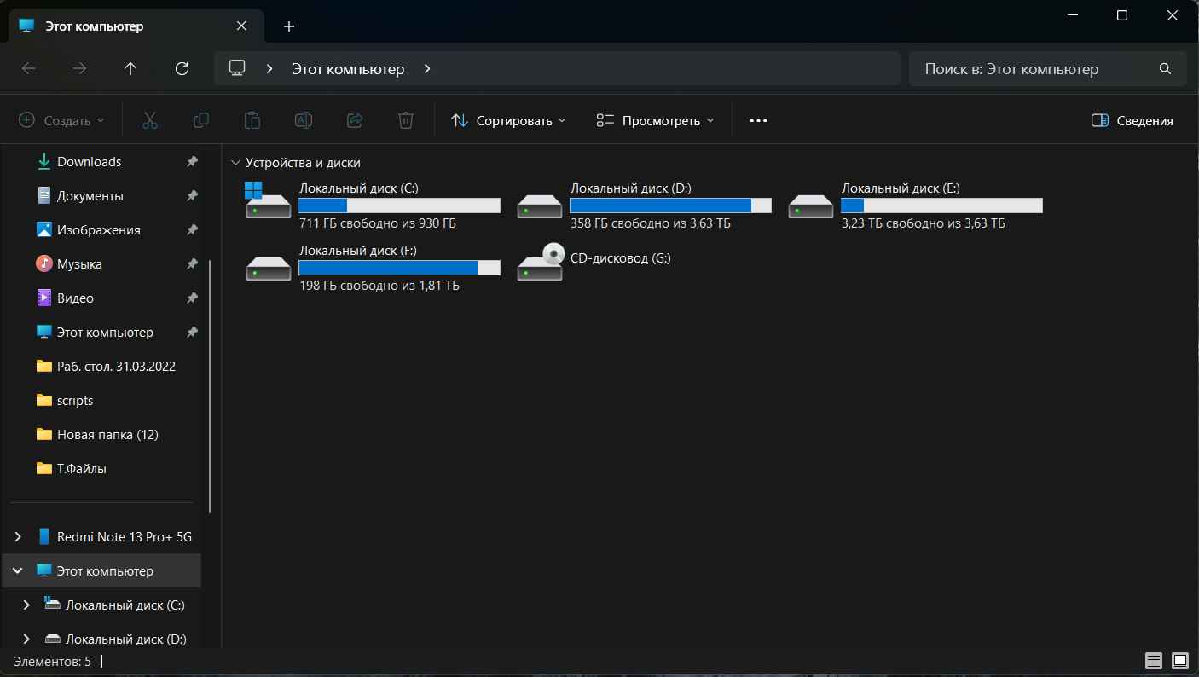Click the monitor icon in address bar
The width and height of the screenshot is (1199, 677).
point(237,68)
